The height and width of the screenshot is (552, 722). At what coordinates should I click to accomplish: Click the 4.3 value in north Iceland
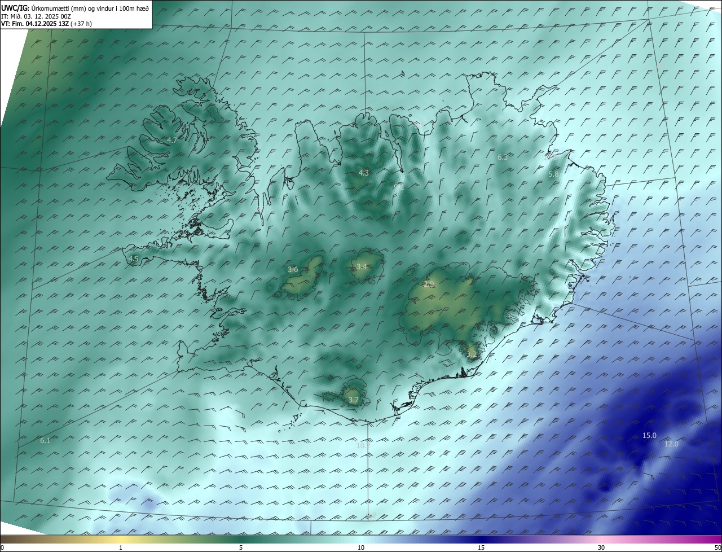click(x=364, y=173)
